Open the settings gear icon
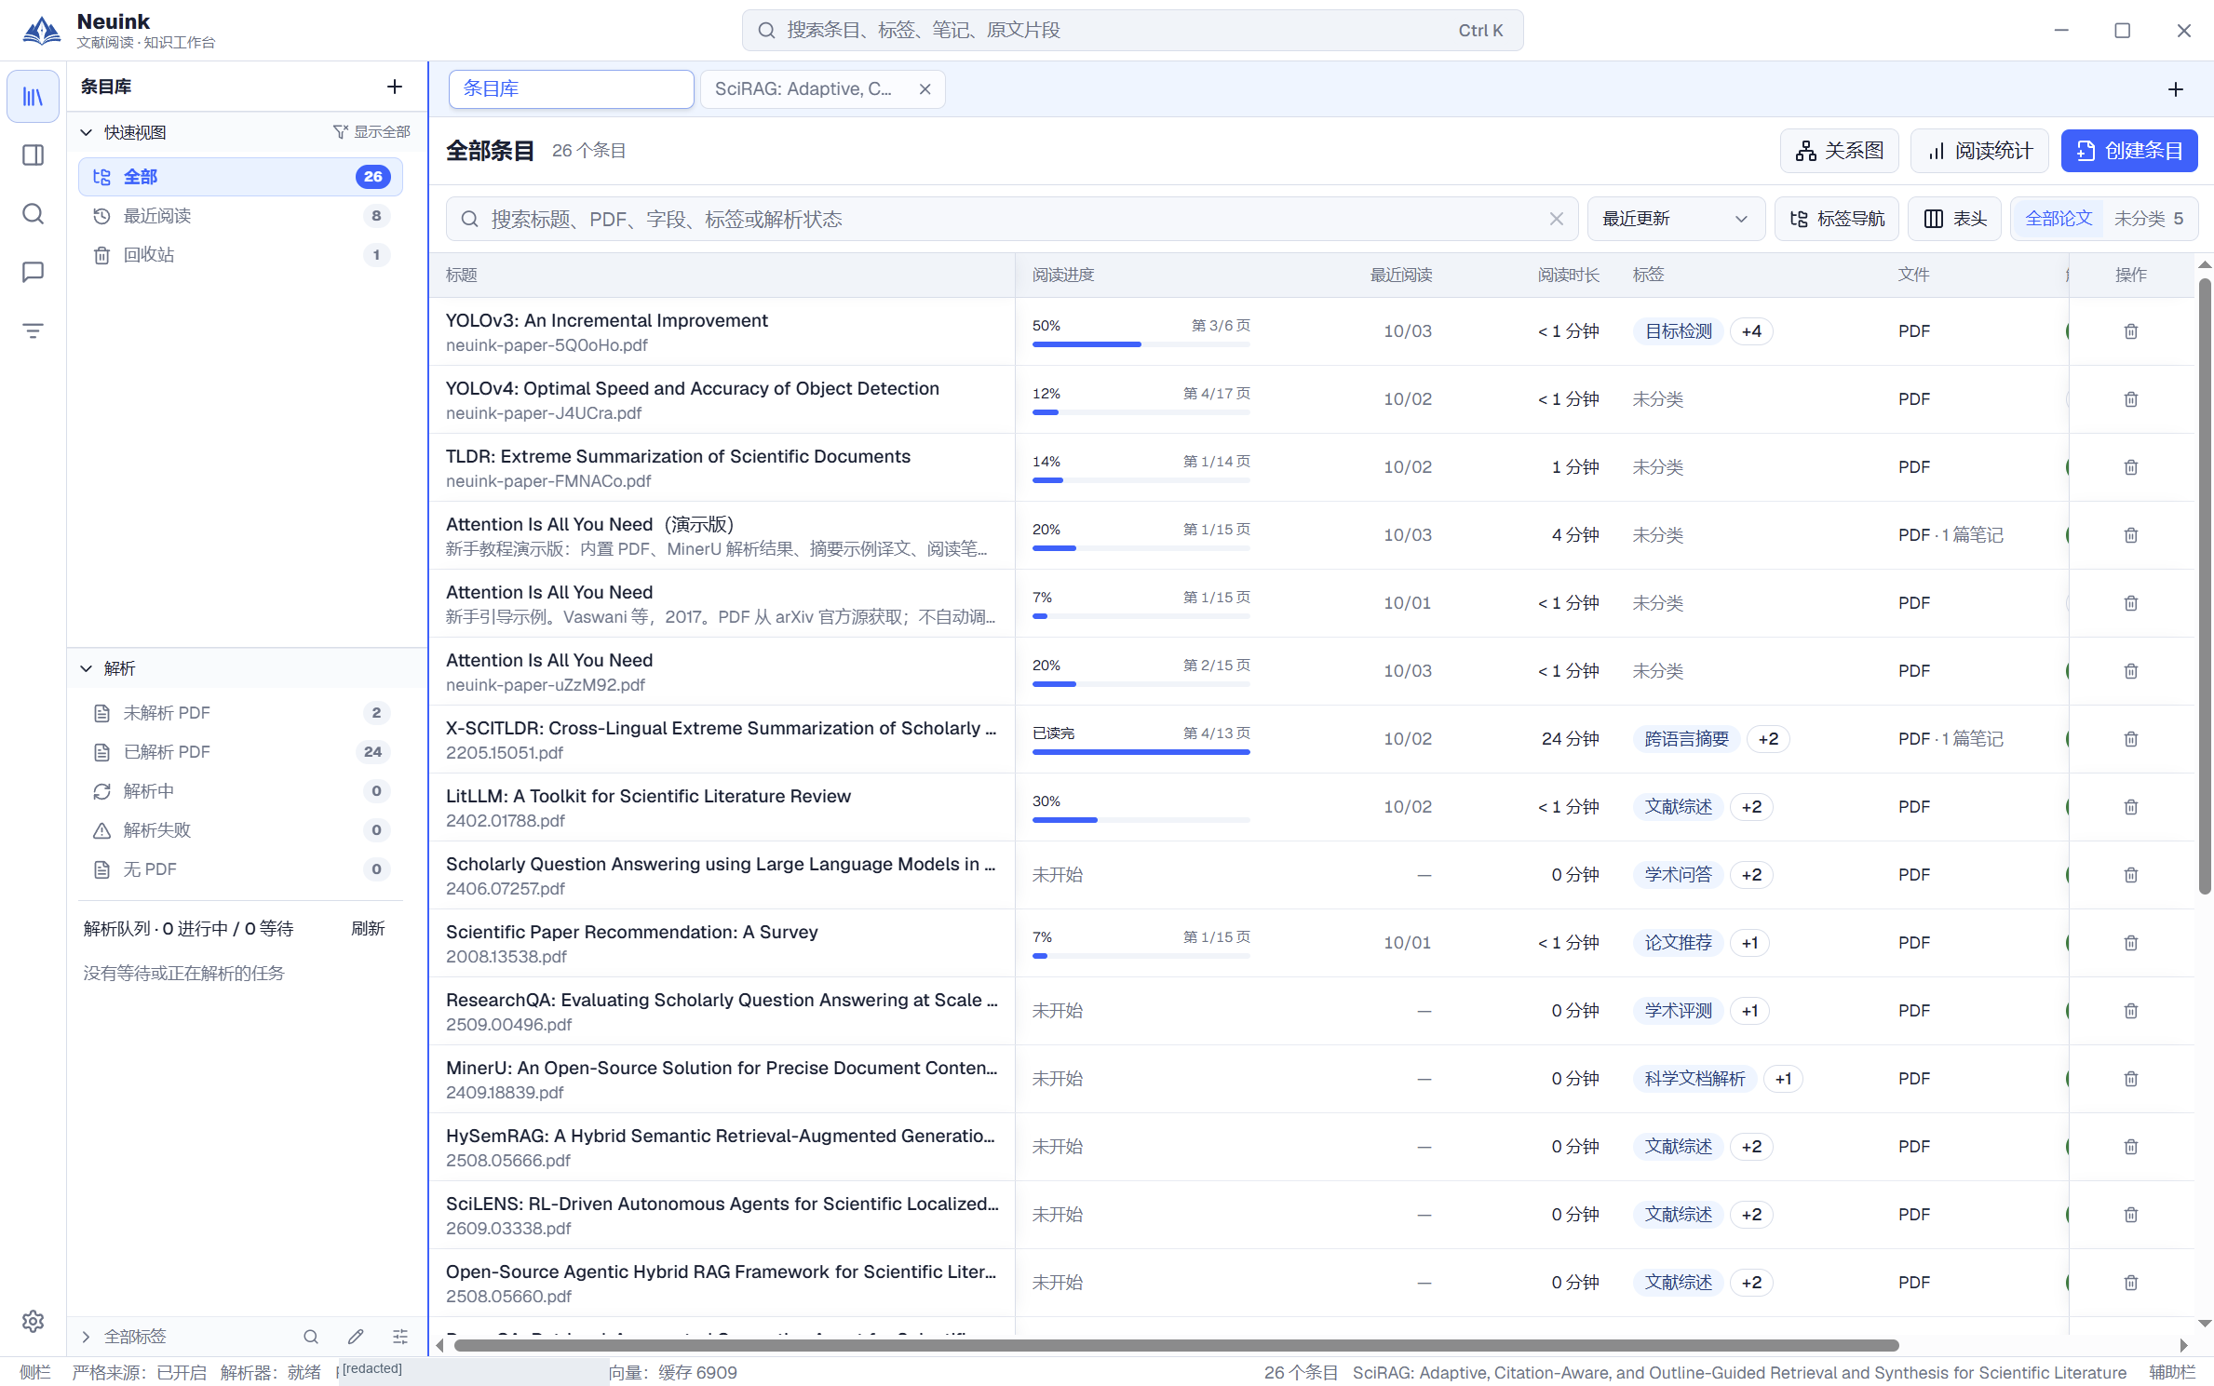 pos(33,1321)
